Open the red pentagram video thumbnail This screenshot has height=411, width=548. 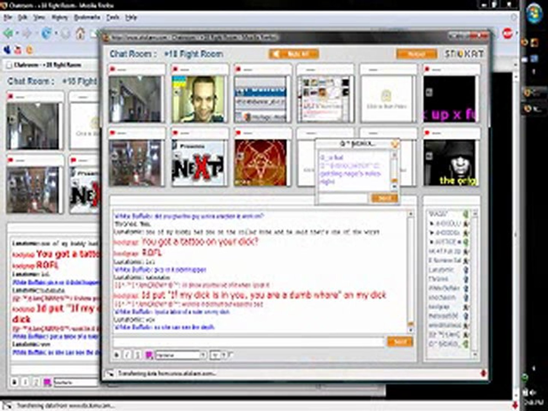pos(260,163)
